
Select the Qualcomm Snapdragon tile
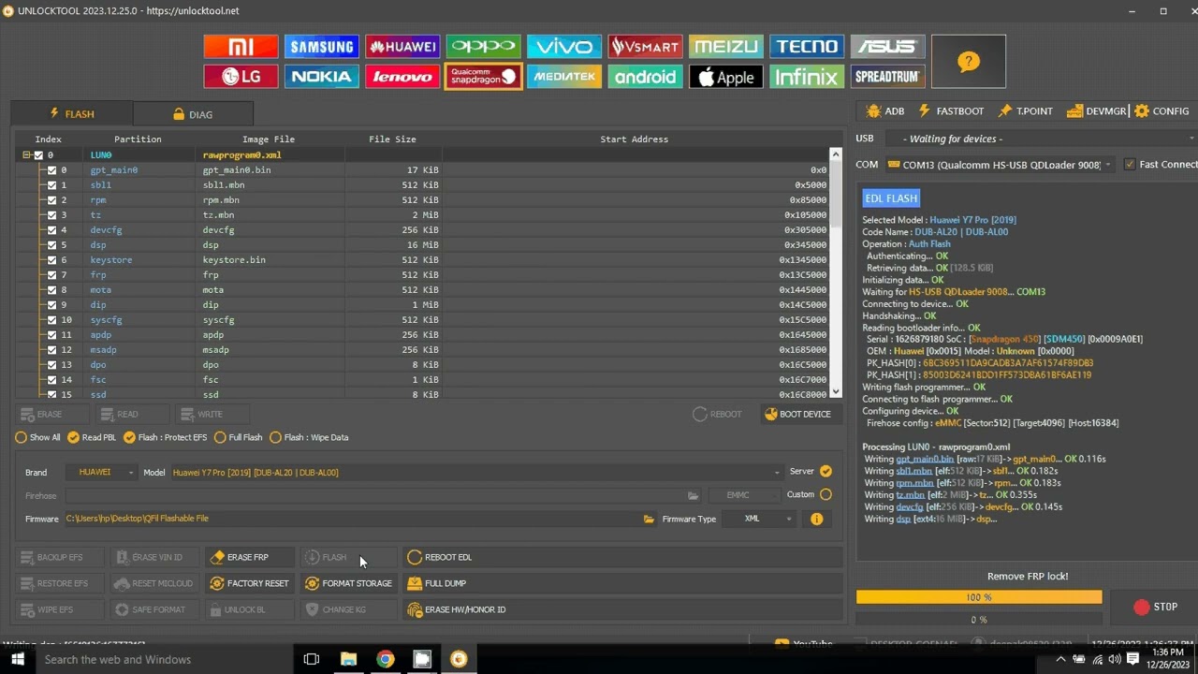pos(483,77)
